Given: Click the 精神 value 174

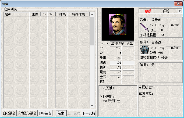Looking at the screenshot, I should [x=116, y=67].
